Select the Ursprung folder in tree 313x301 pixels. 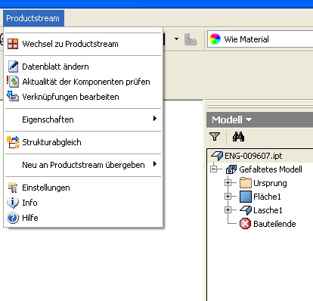tap(270, 183)
